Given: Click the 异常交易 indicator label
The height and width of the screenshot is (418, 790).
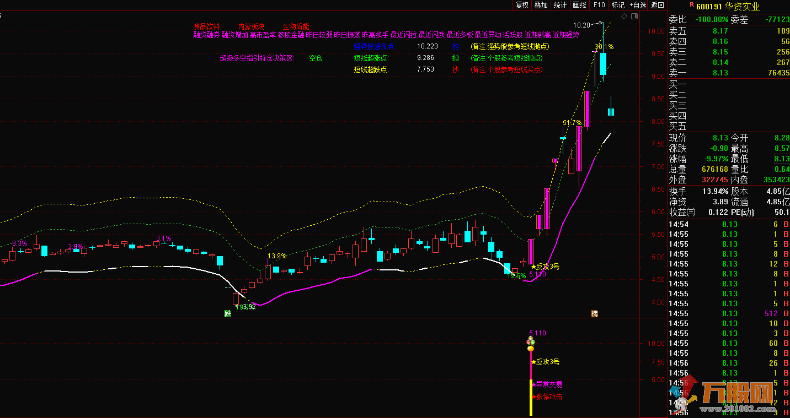Looking at the screenshot, I should point(547,384).
